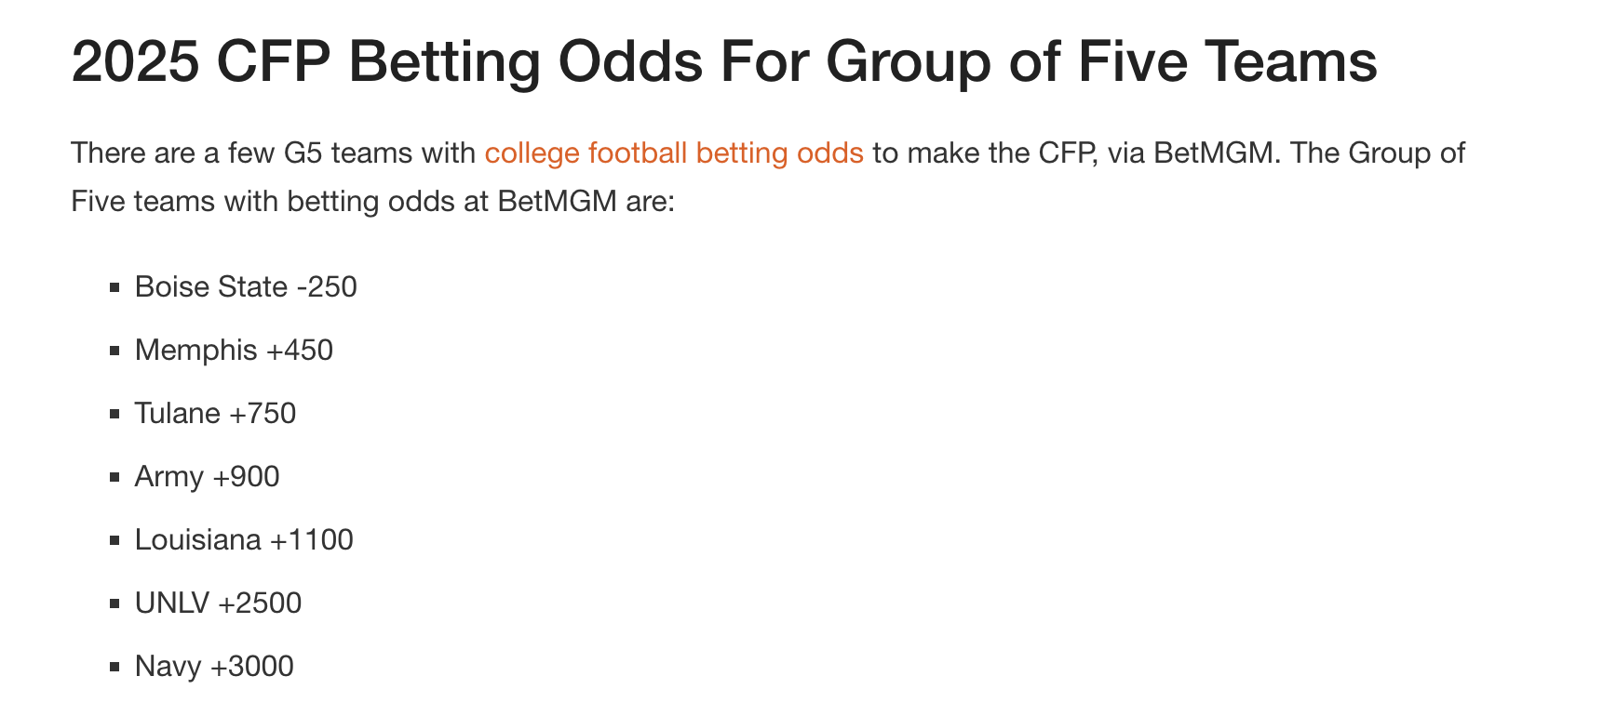Click "Group of Five Teams" in the heading
This screenshot has width=1603, height=716.
1101,61
